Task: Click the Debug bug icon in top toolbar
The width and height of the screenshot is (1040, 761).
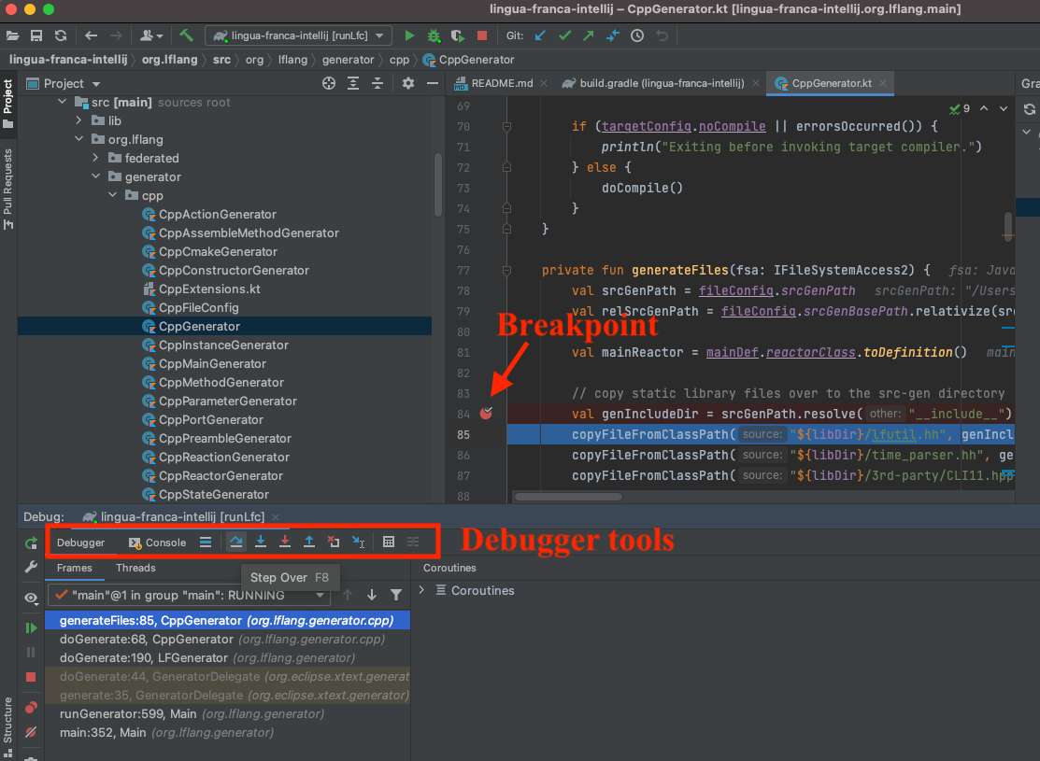Action: (434, 35)
